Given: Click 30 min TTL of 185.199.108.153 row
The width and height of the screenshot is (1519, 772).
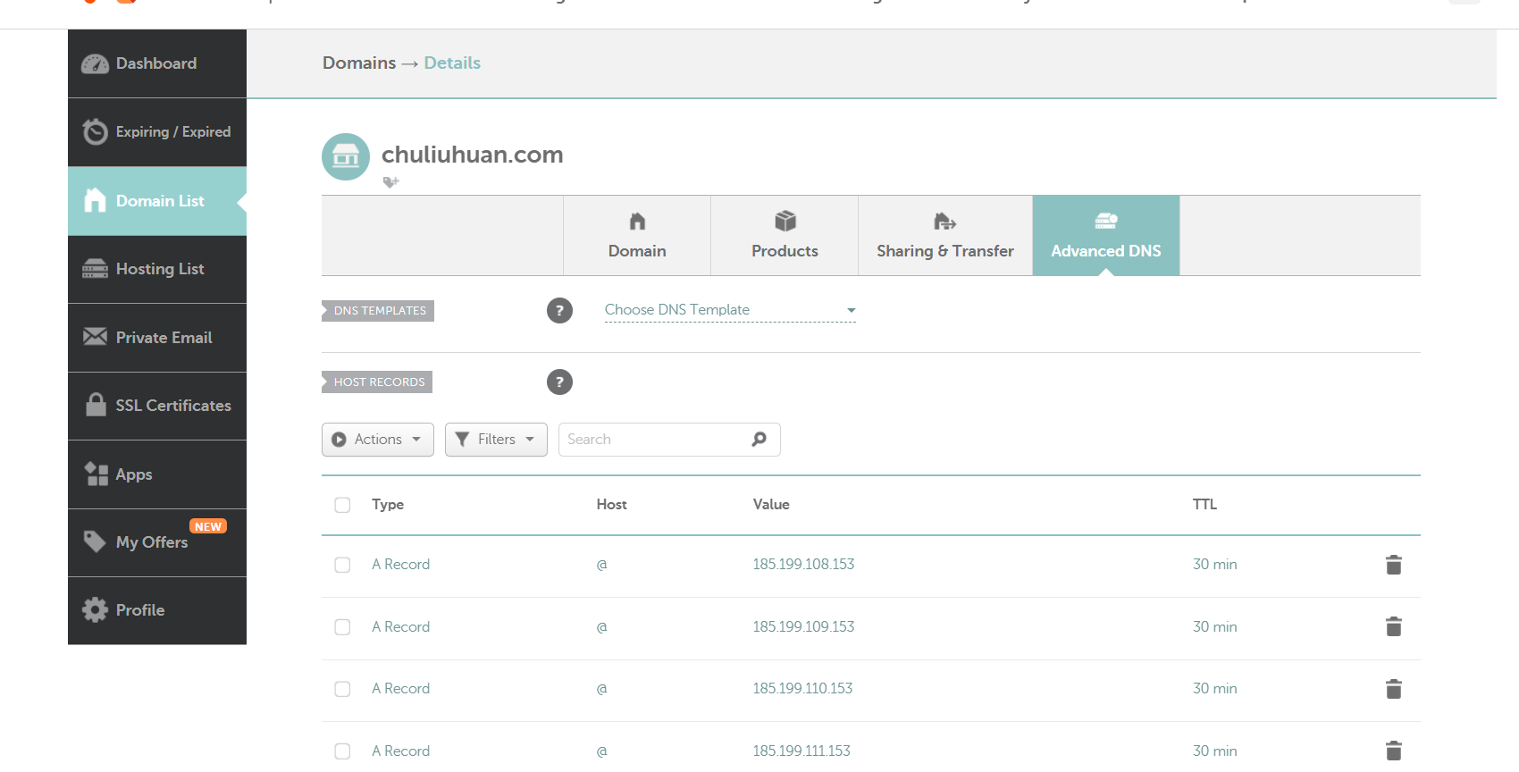Looking at the screenshot, I should [x=1215, y=565].
